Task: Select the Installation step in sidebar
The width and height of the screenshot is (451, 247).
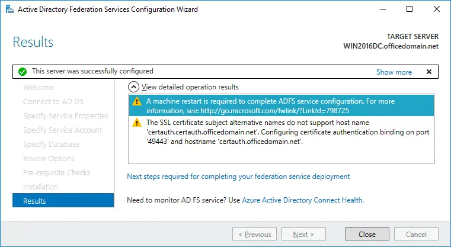Action: (x=40, y=187)
